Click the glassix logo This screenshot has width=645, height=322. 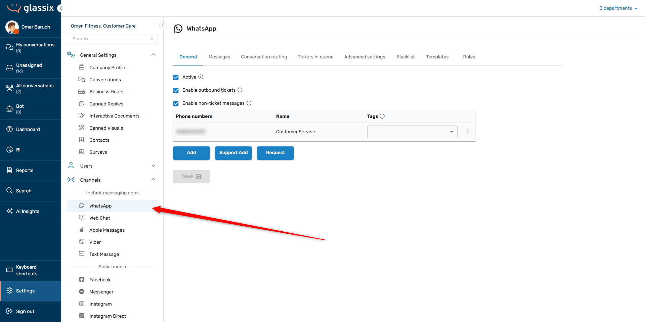(30, 8)
